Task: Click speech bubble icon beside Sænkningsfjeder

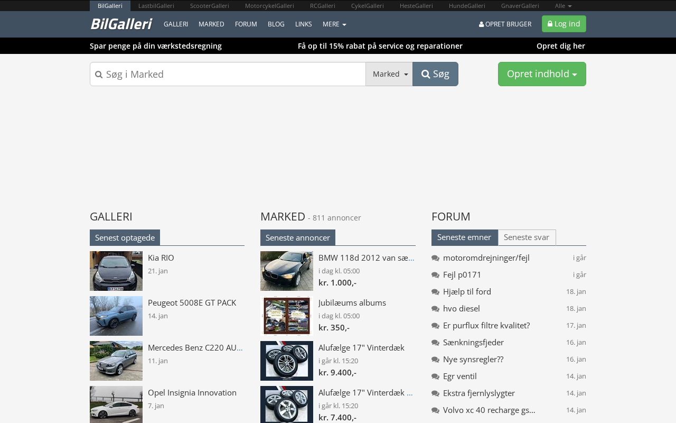Action: (x=436, y=343)
